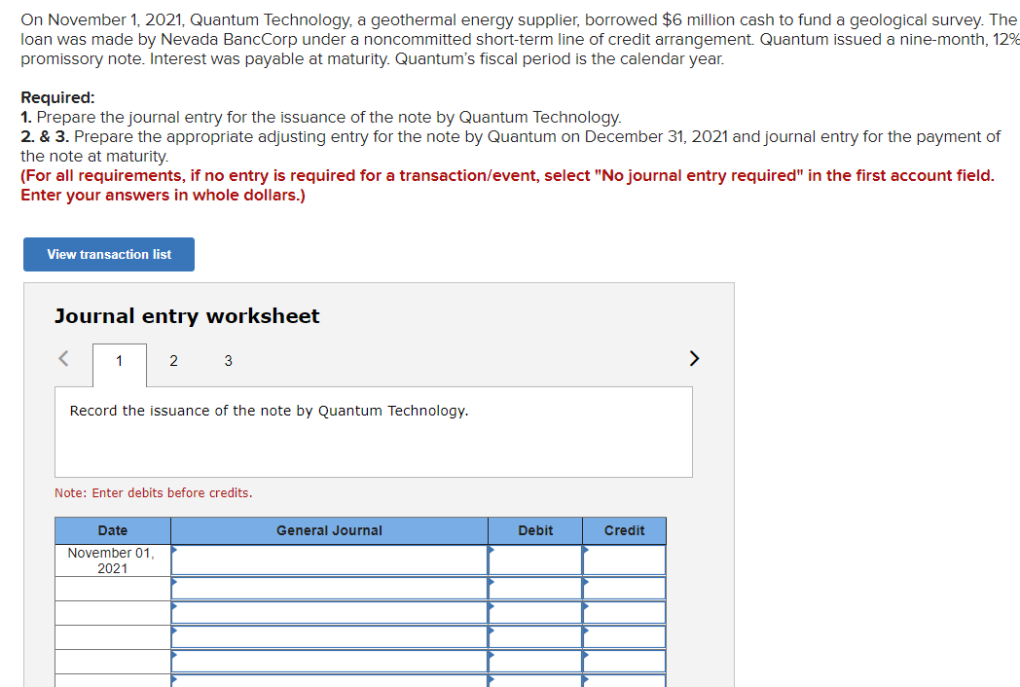Click 'Note: Enter debits before credits.' text

154,493
